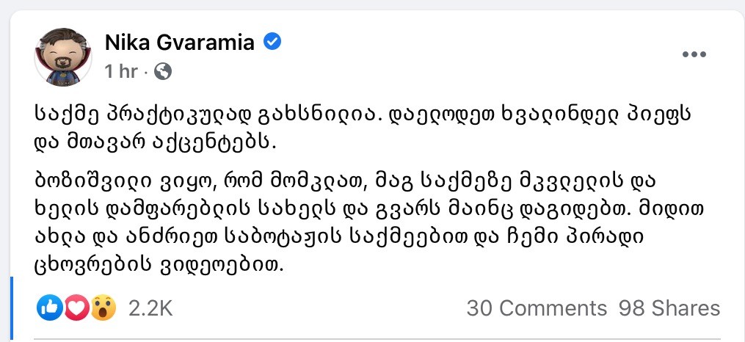Screen dimensions: 745x342
Task: Show the 30 Comments
Action: click(x=537, y=308)
